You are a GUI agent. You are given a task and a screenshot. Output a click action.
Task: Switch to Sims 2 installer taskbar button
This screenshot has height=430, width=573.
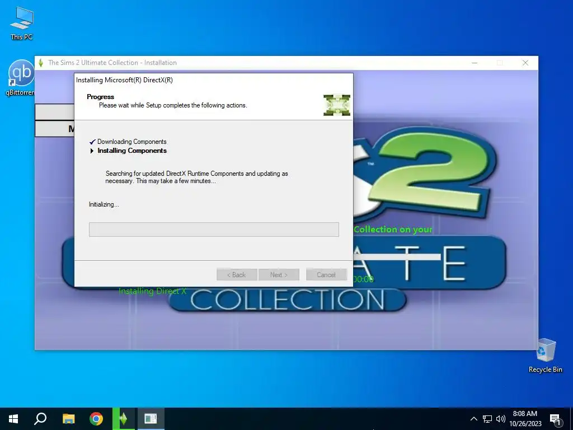click(x=124, y=419)
